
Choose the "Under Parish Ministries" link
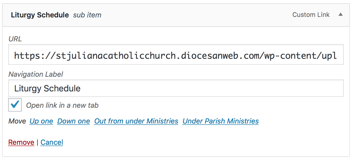pyautogui.click(x=221, y=121)
